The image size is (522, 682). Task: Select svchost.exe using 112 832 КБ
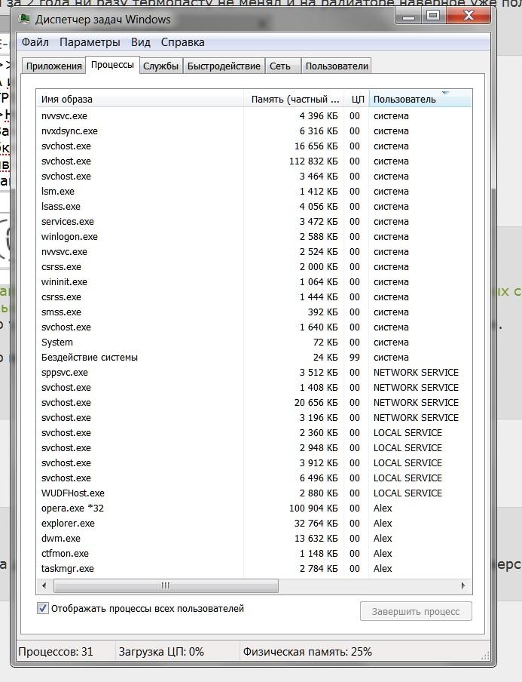(x=254, y=161)
